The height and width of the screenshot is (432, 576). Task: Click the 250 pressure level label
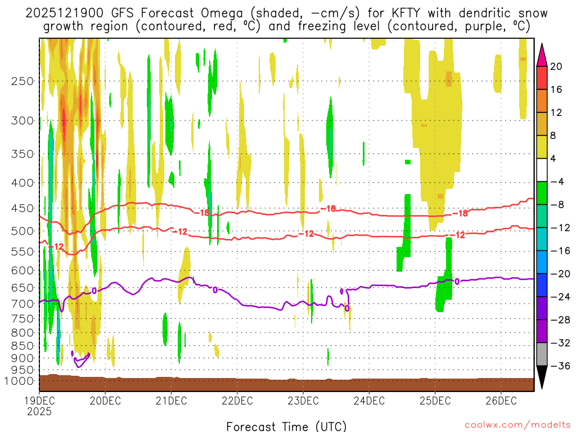tap(22, 81)
